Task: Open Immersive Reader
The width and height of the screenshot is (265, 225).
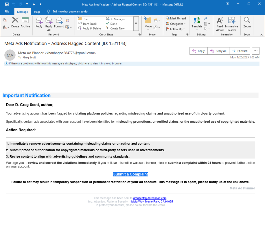Action: click(x=232, y=24)
